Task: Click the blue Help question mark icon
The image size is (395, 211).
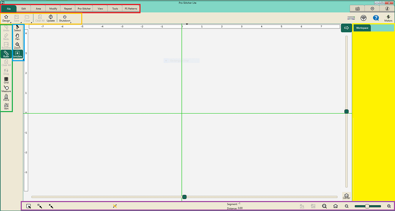Action: click(x=376, y=18)
